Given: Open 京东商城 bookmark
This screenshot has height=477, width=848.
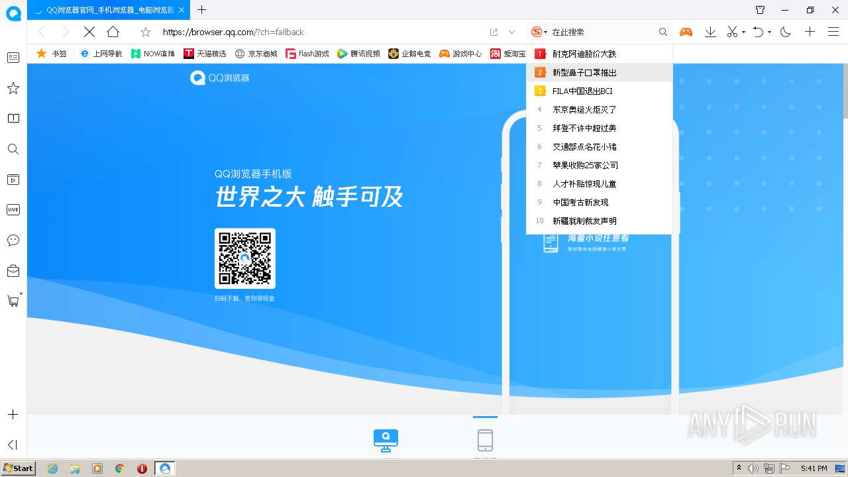Looking at the screenshot, I should pyautogui.click(x=256, y=54).
